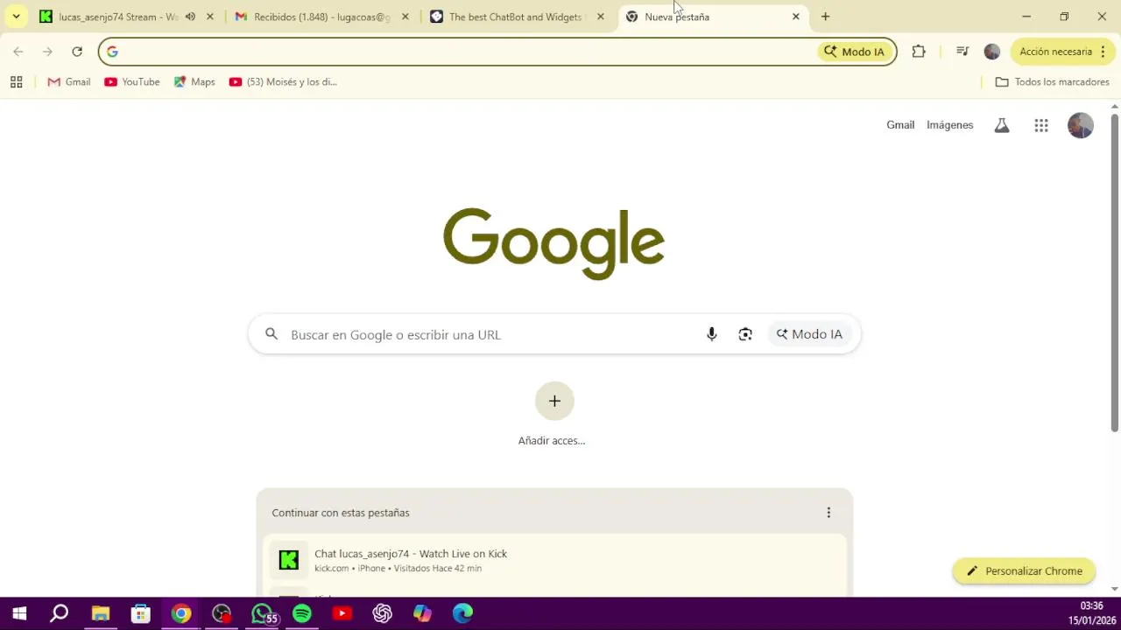1121x630 pixels.
Task: Click the Personalizar Chrome button
Action: click(x=1024, y=571)
